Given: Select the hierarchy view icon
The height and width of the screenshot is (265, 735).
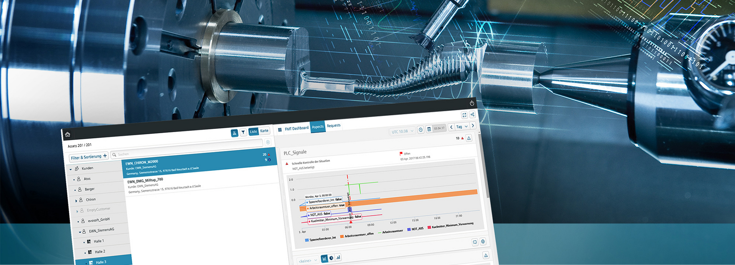Looking at the screenshot, I should point(234,133).
